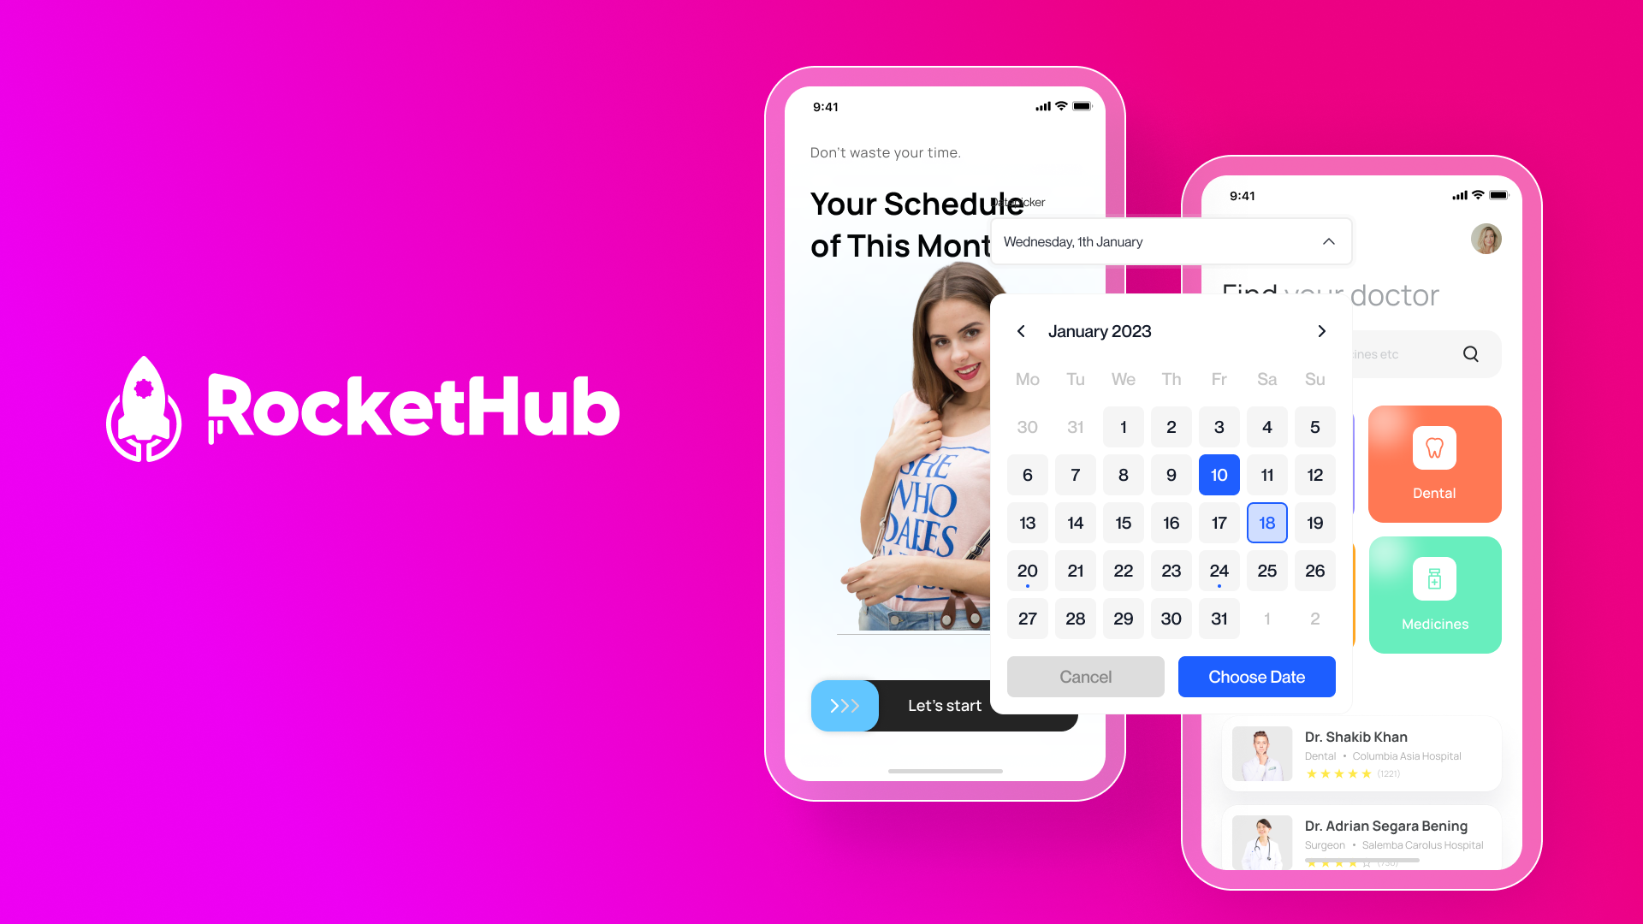Screen dimensions: 1643x924
Task: Select highlighted date 10 January
Action: pos(1219,474)
